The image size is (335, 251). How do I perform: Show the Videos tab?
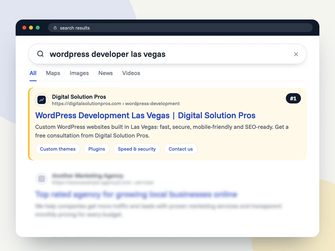(x=131, y=73)
